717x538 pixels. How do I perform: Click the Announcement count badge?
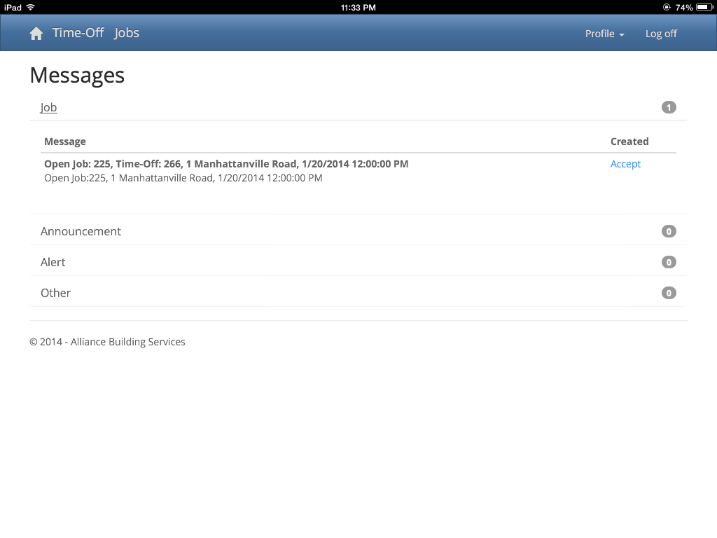click(669, 231)
